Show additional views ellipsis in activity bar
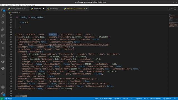178x100 pixels. point(3,75)
